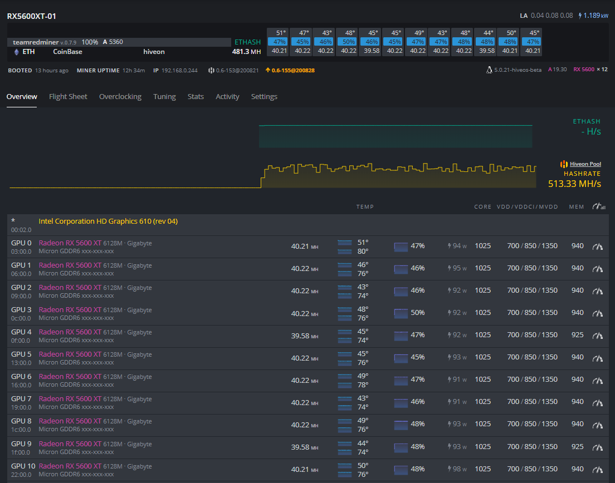Image resolution: width=615 pixels, height=483 pixels.
Task: Click the 98 w power reading for GPU 10
Action: coord(457,469)
